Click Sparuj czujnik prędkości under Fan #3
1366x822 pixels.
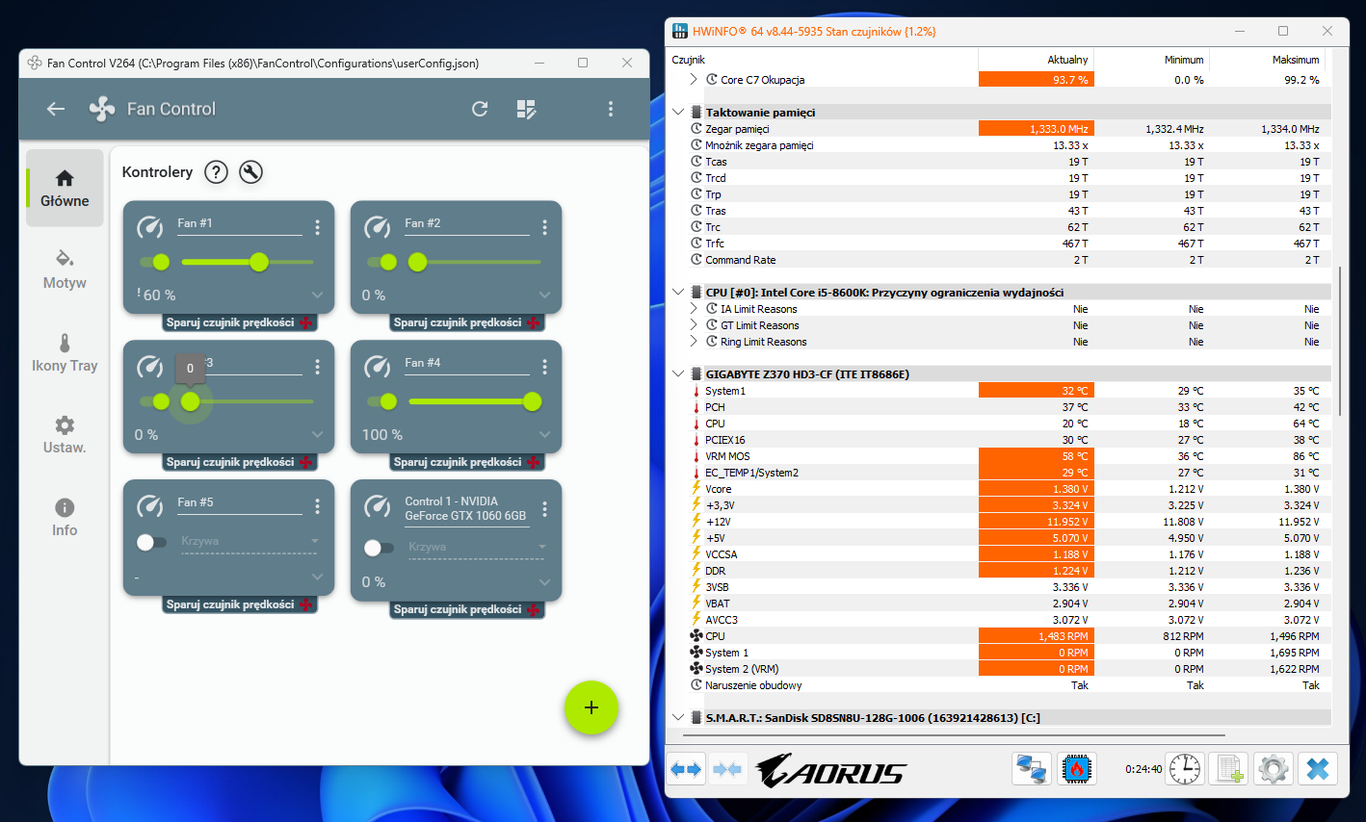tap(239, 462)
